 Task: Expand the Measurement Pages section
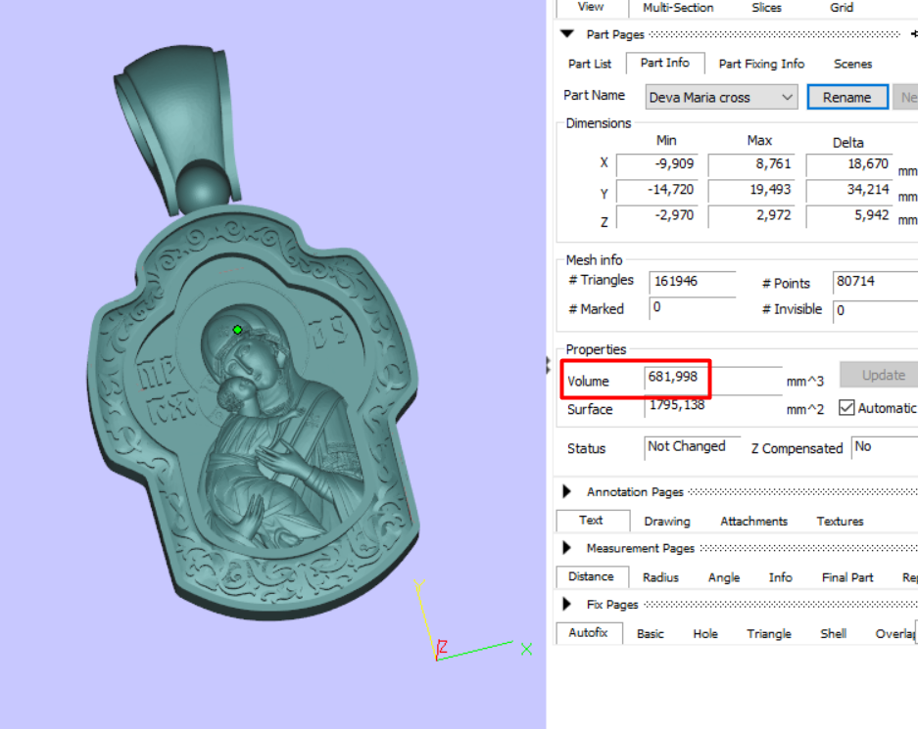566,548
